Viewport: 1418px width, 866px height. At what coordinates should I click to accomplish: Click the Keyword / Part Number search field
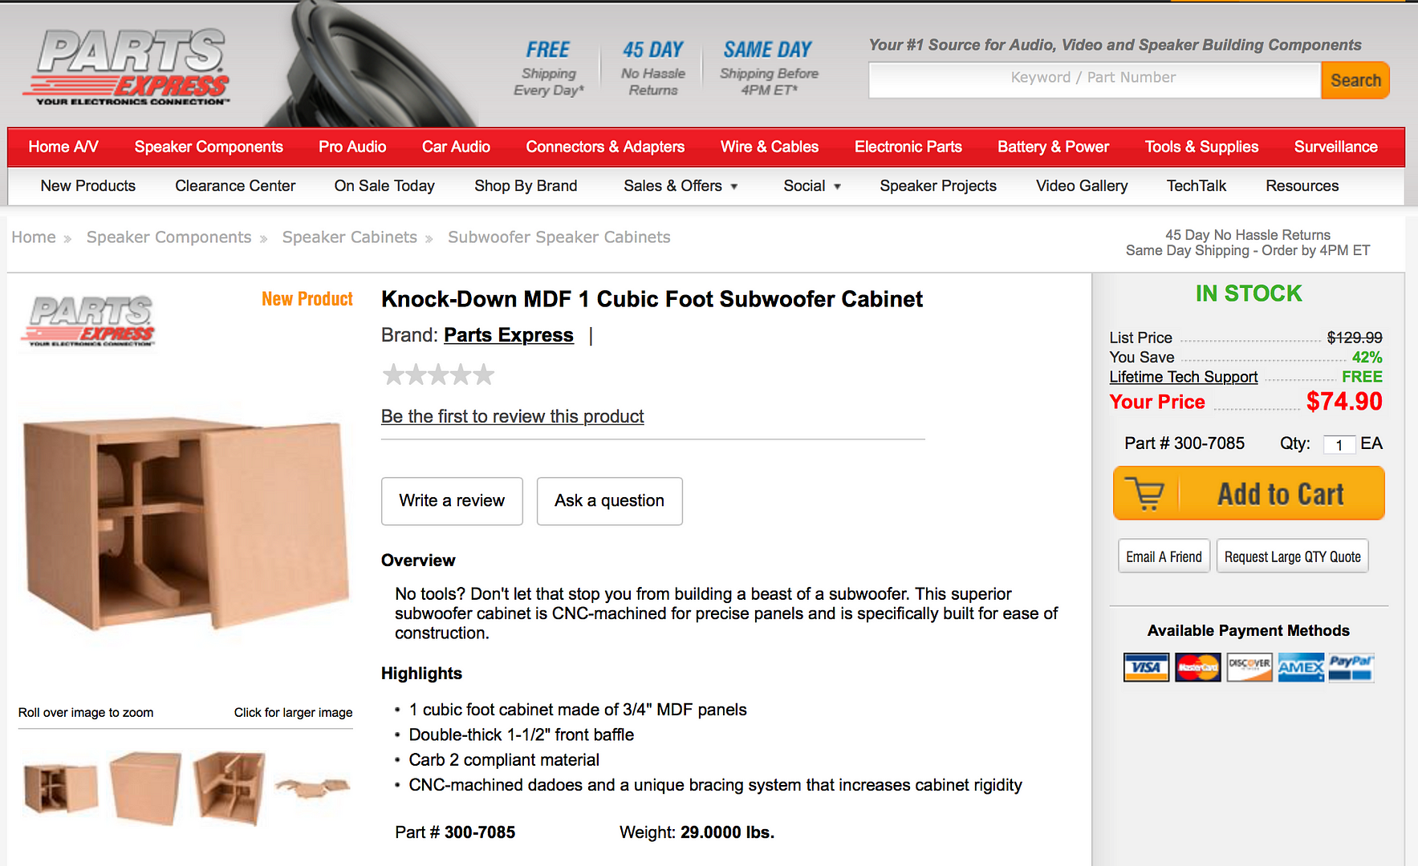[x=1095, y=79]
